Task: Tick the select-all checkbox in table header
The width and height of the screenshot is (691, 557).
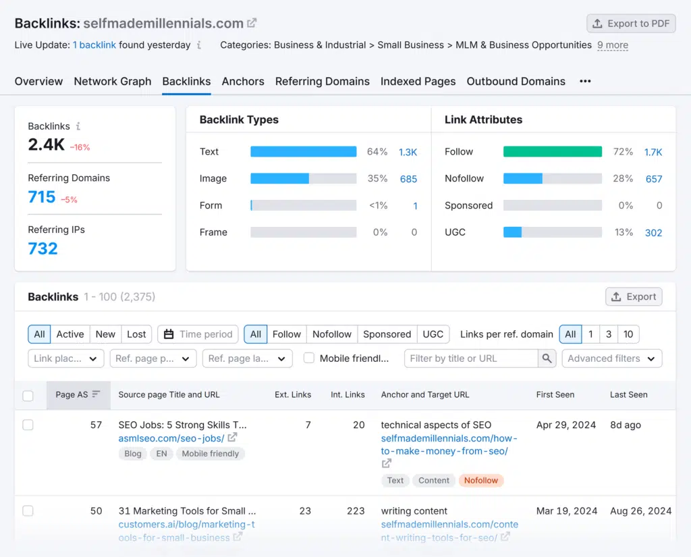Action: coord(28,396)
